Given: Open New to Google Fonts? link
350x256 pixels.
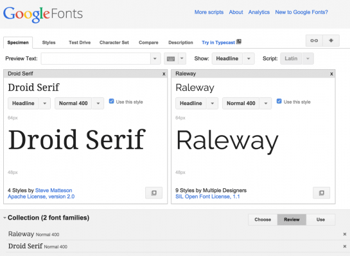Looking at the screenshot, I should click(x=301, y=12).
